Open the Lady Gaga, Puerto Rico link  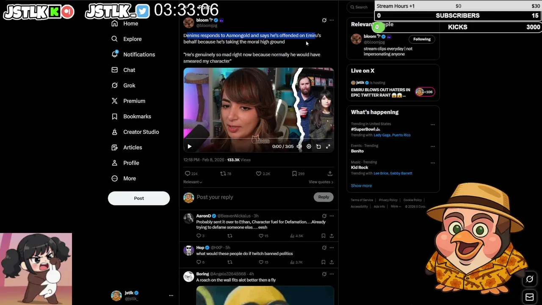pos(392,135)
